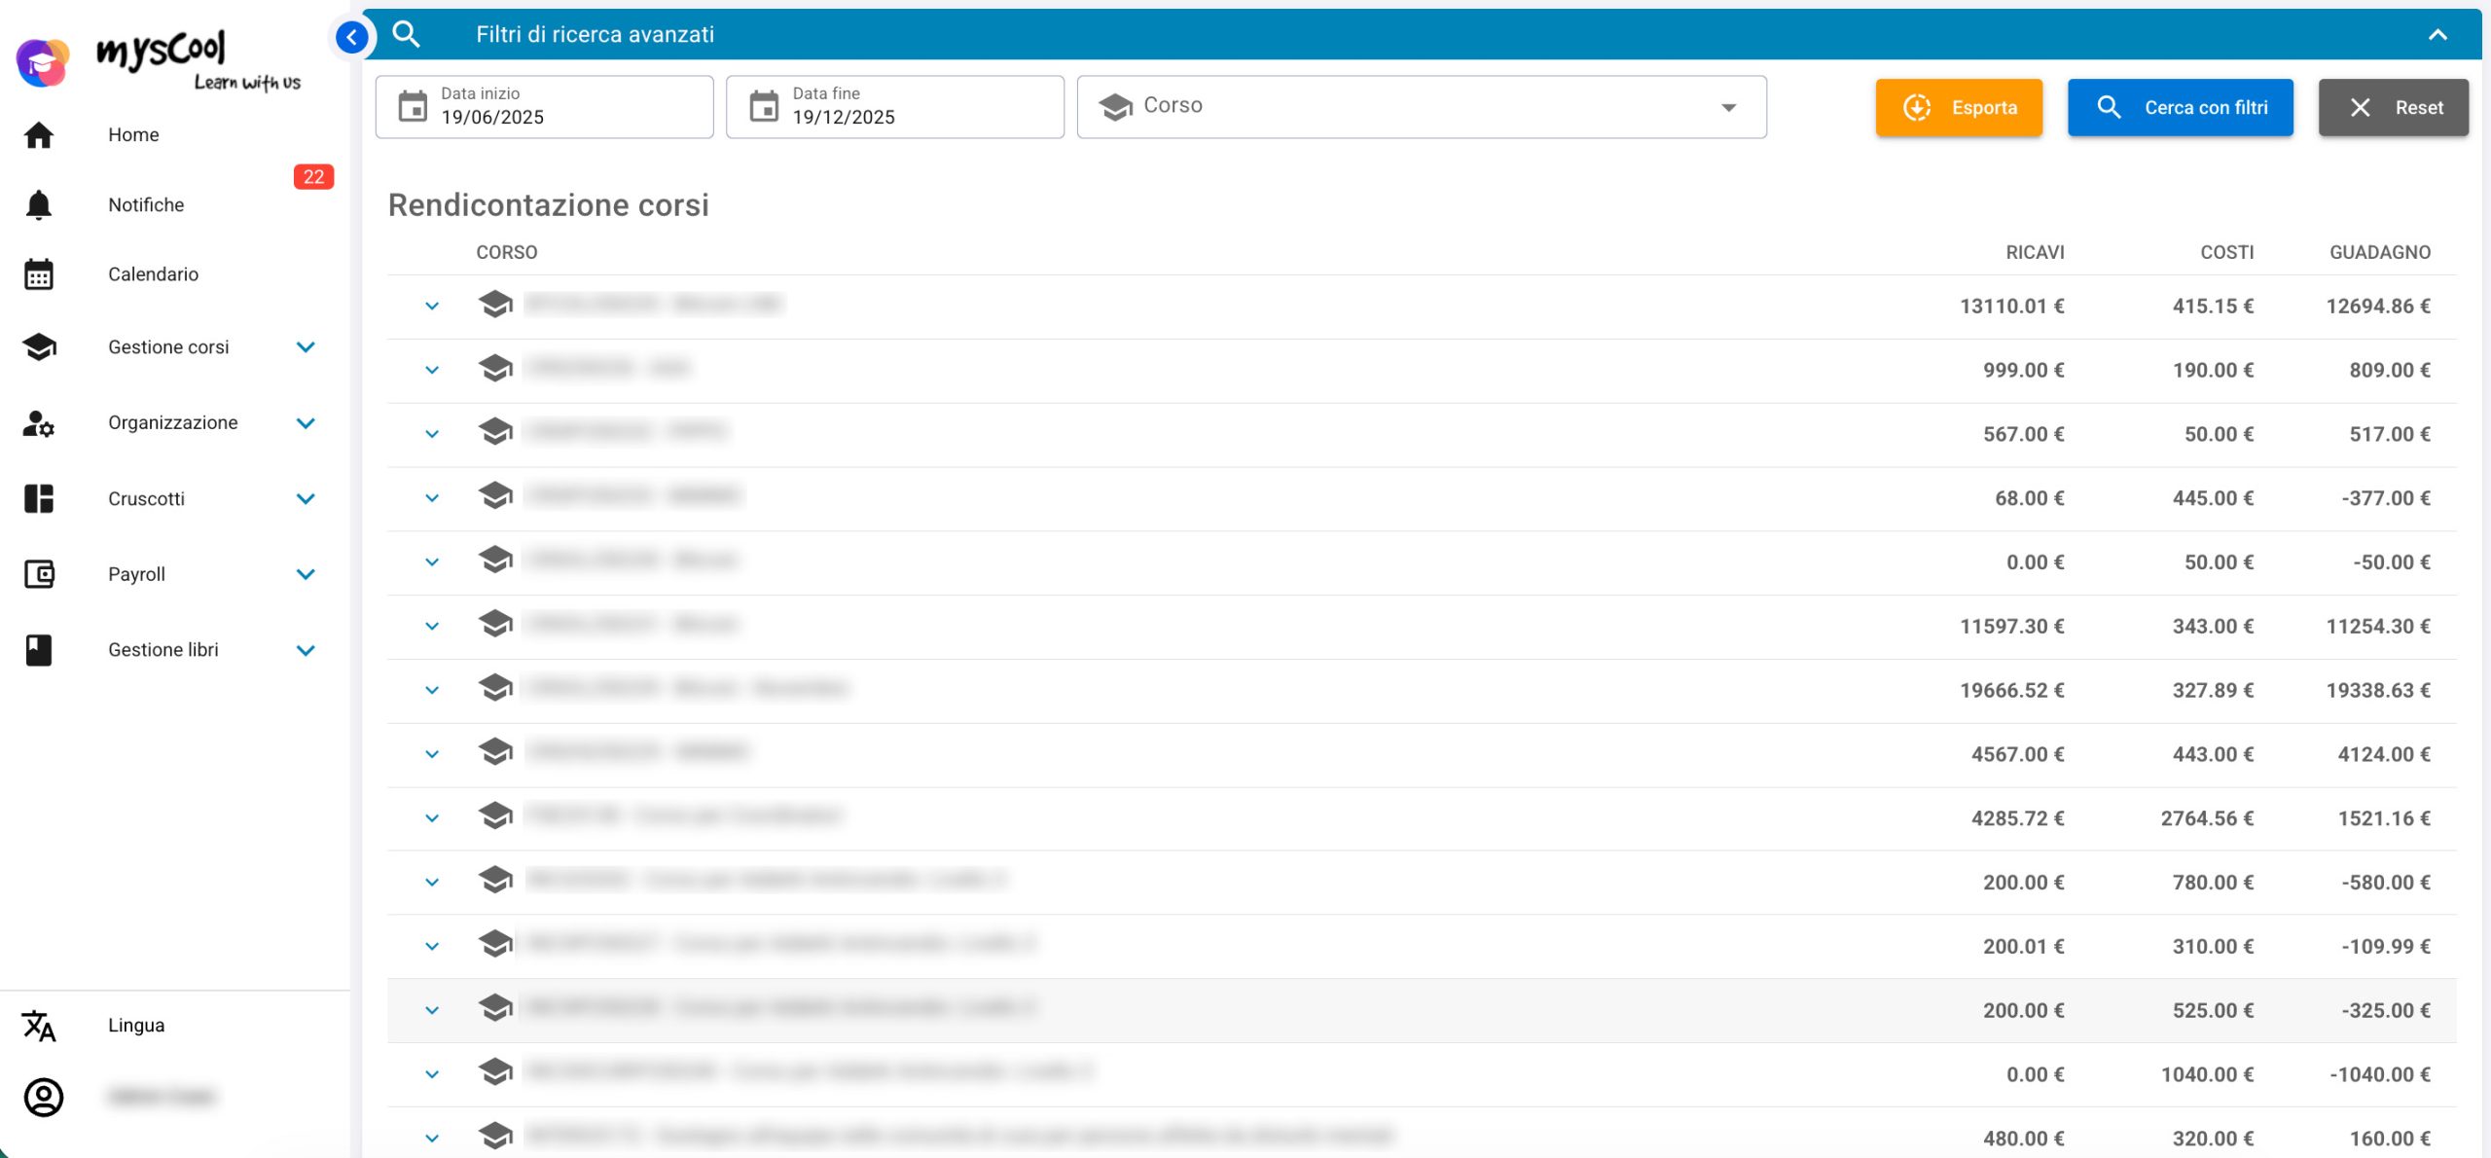Expand the row with guadagno -377.00 €
This screenshot has height=1158, width=2491.
(432, 498)
